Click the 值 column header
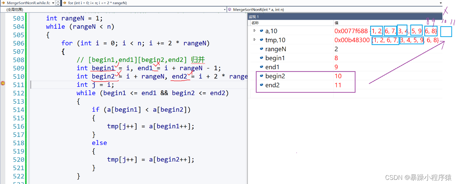Viewport: 457px width, 184px height. (336, 23)
